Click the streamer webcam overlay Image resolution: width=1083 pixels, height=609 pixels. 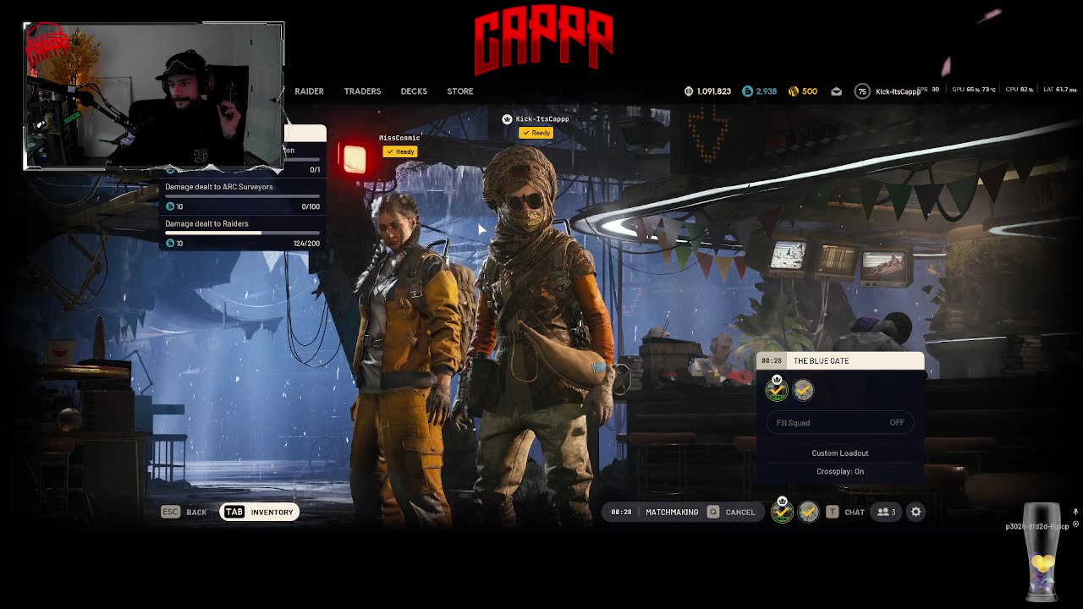[154, 96]
